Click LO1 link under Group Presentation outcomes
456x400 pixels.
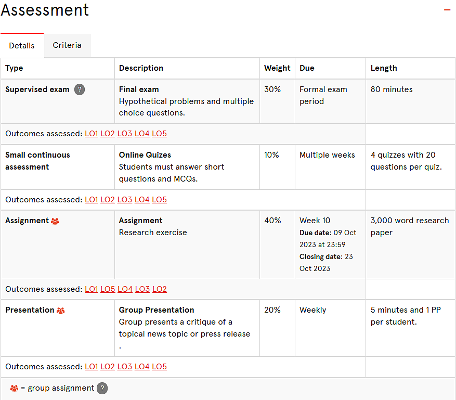(x=92, y=367)
